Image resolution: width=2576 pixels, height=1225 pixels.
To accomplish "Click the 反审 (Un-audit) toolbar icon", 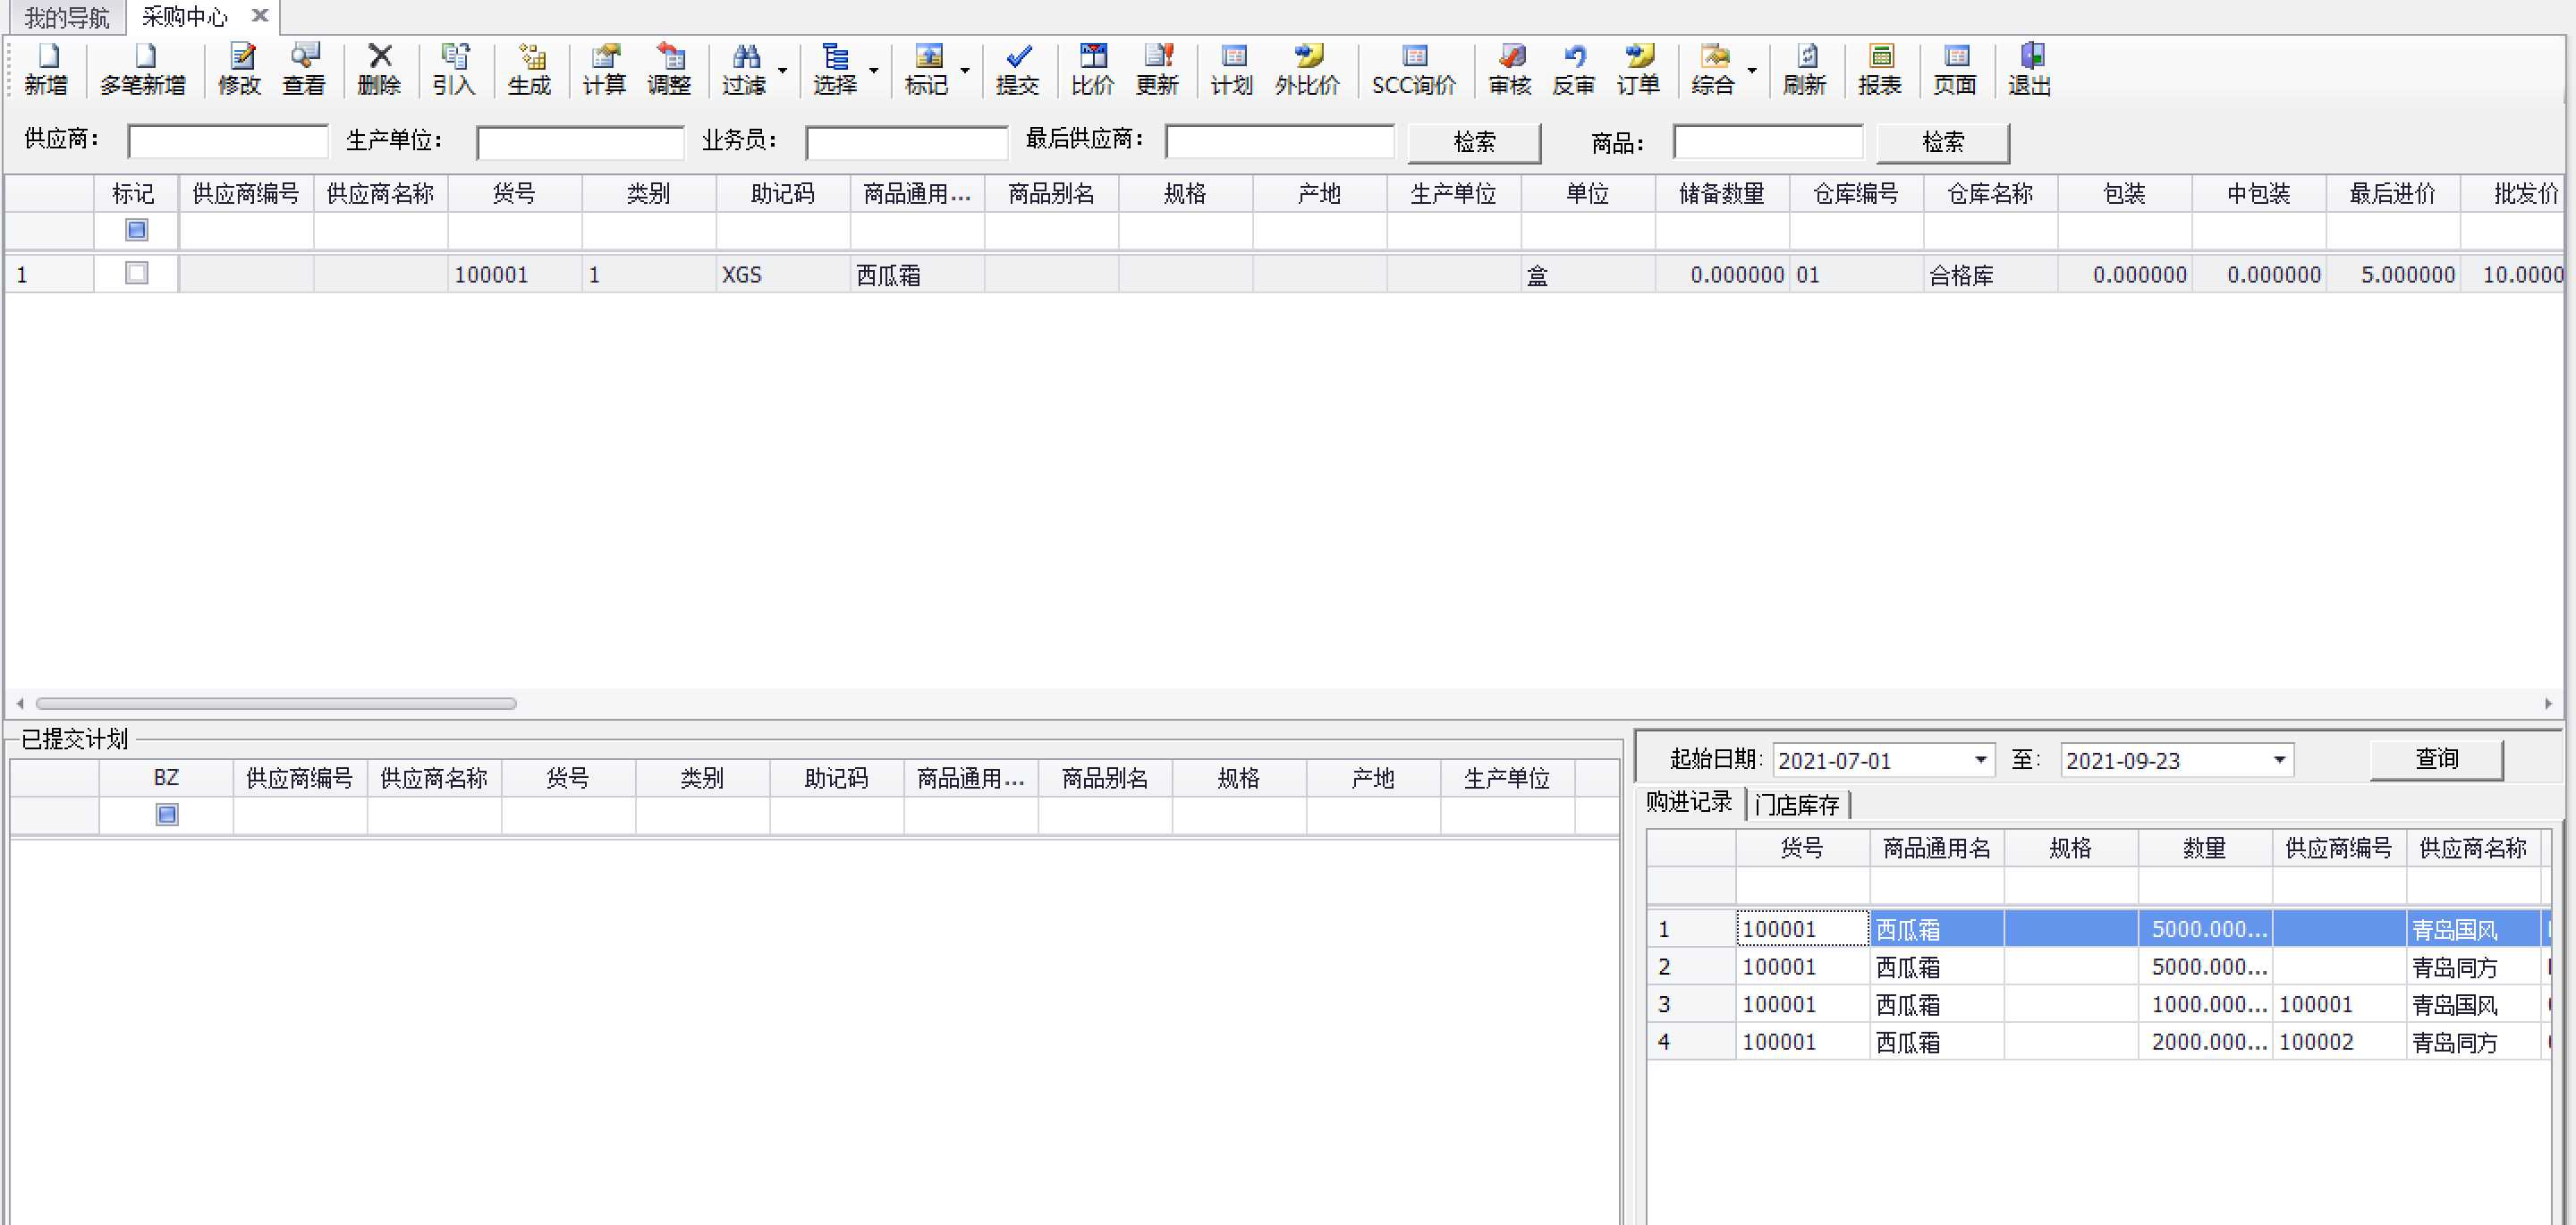I will click(x=1575, y=69).
